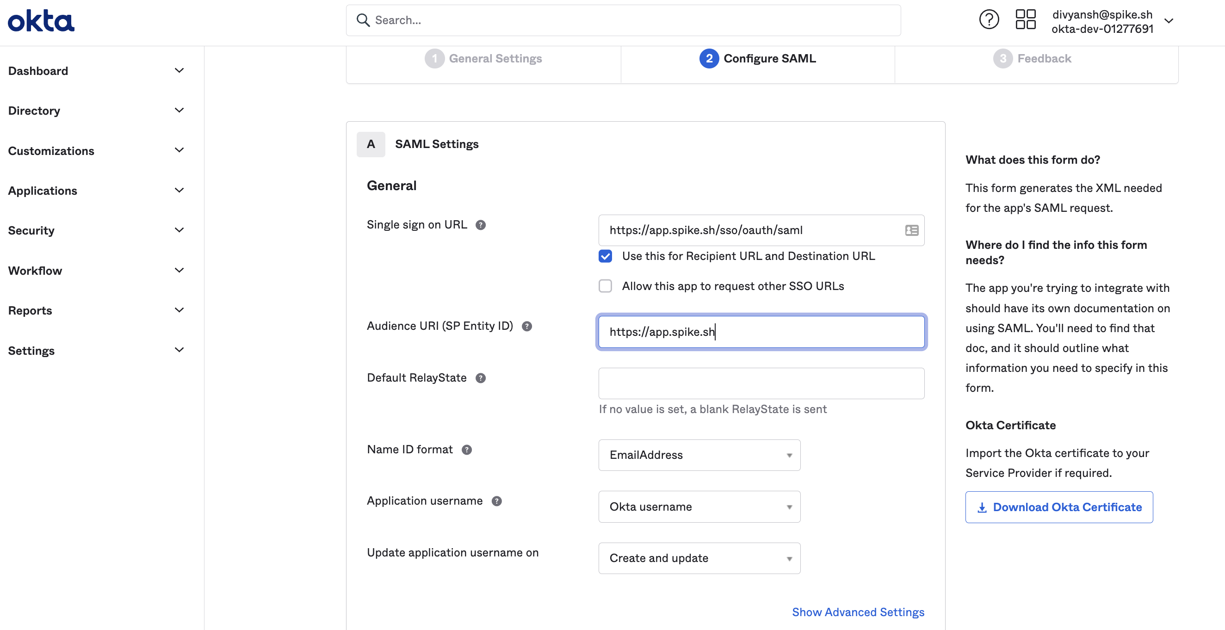The image size is (1225, 630).
Task: Go to the Feedback step
Action: (1032, 58)
